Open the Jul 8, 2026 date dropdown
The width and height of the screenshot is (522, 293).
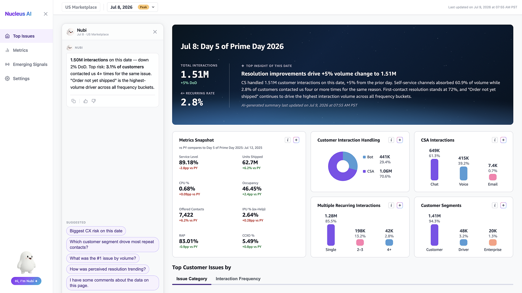[x=132, y=7]
